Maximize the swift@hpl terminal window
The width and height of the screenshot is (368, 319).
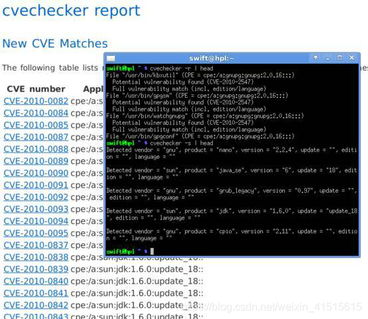pos(339,58)
